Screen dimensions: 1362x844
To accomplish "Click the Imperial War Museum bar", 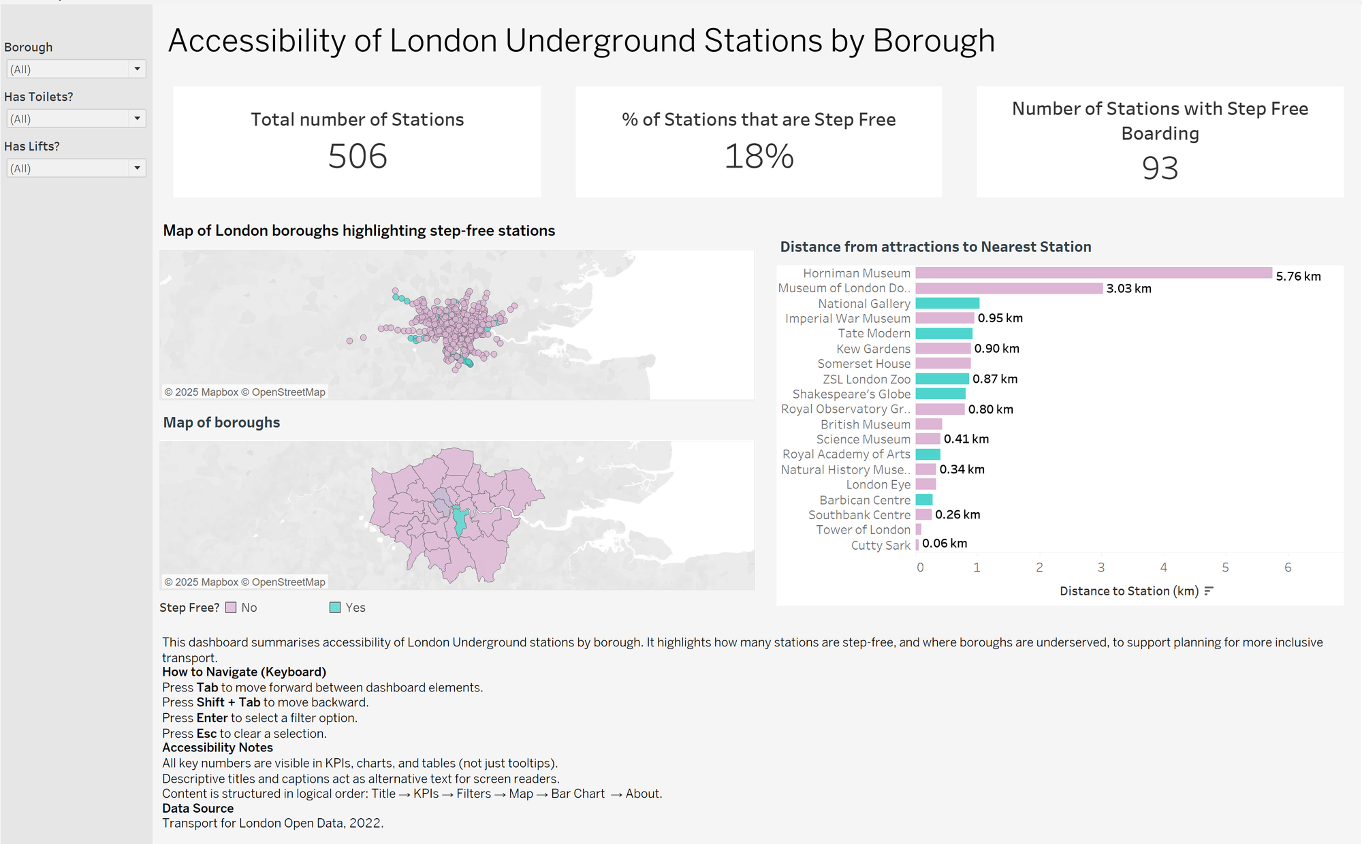I will (945, 318).
